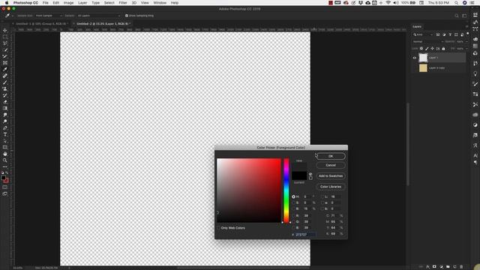
Task: Open the Image menu
Action: [68, 3]
